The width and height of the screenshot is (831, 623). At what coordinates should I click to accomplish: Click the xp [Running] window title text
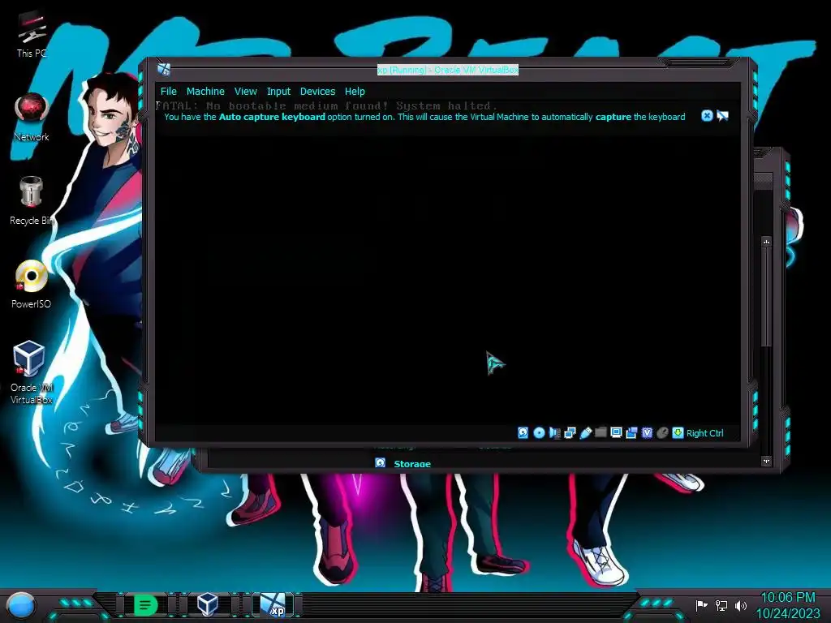[x=448, y=70]
